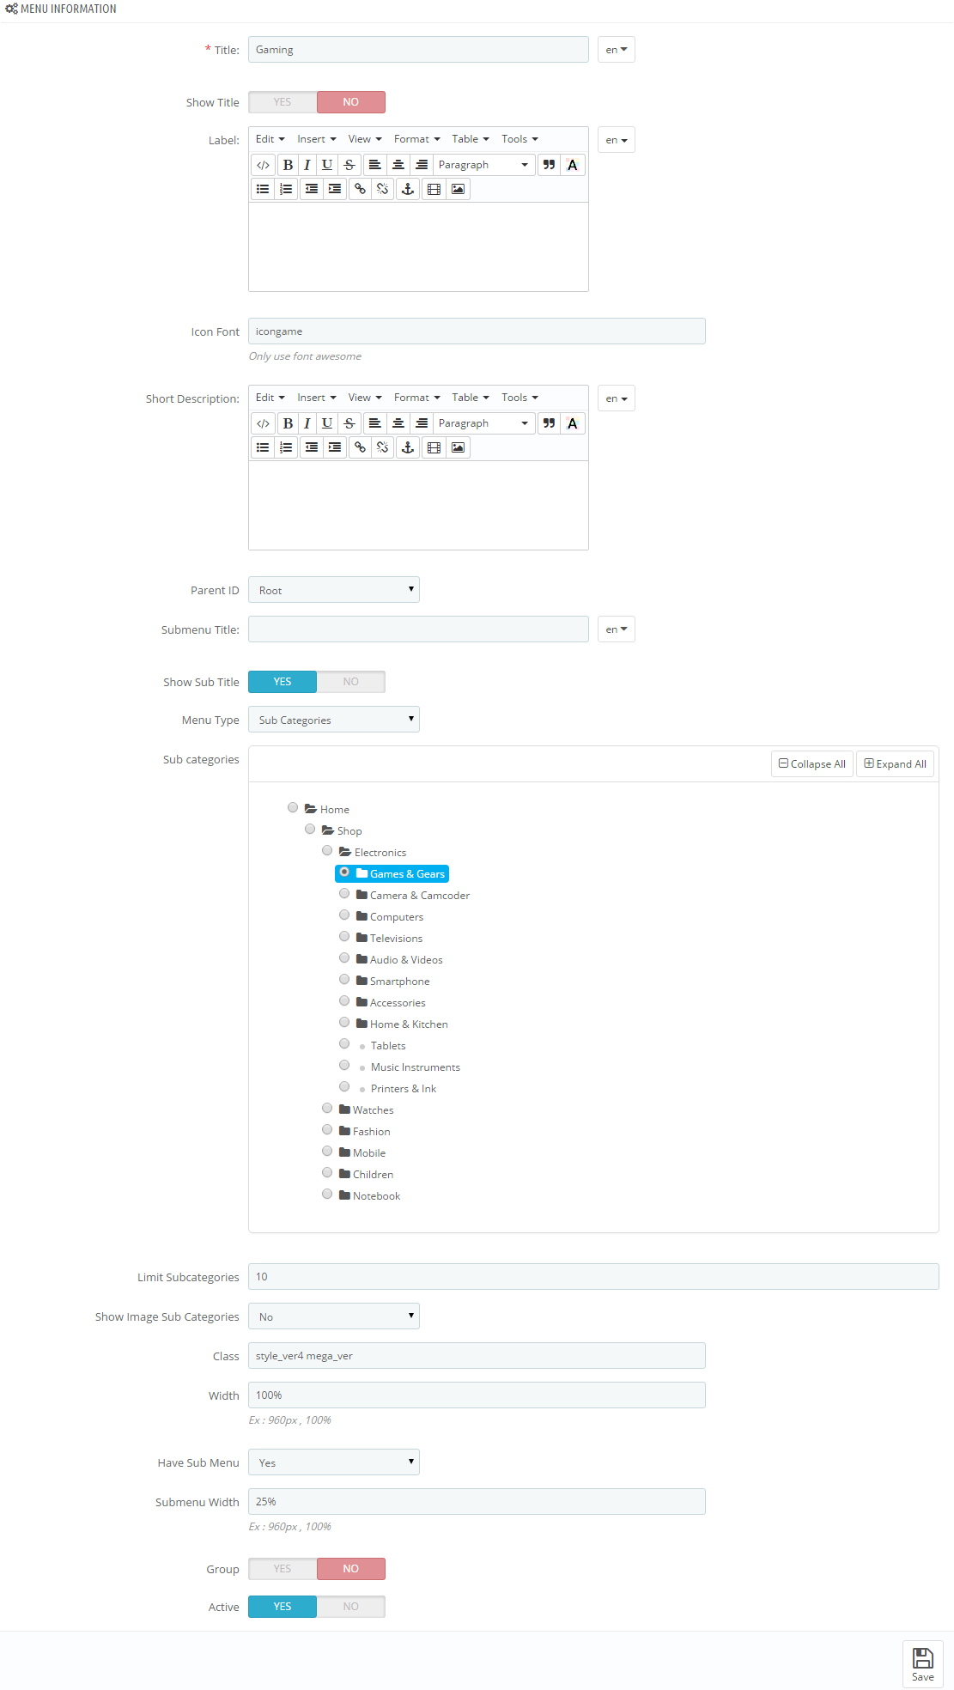Image resolution: width=954 pixels, height=1690 pixels.
Task: Open text color picker in Label editor
Action: 573,165
